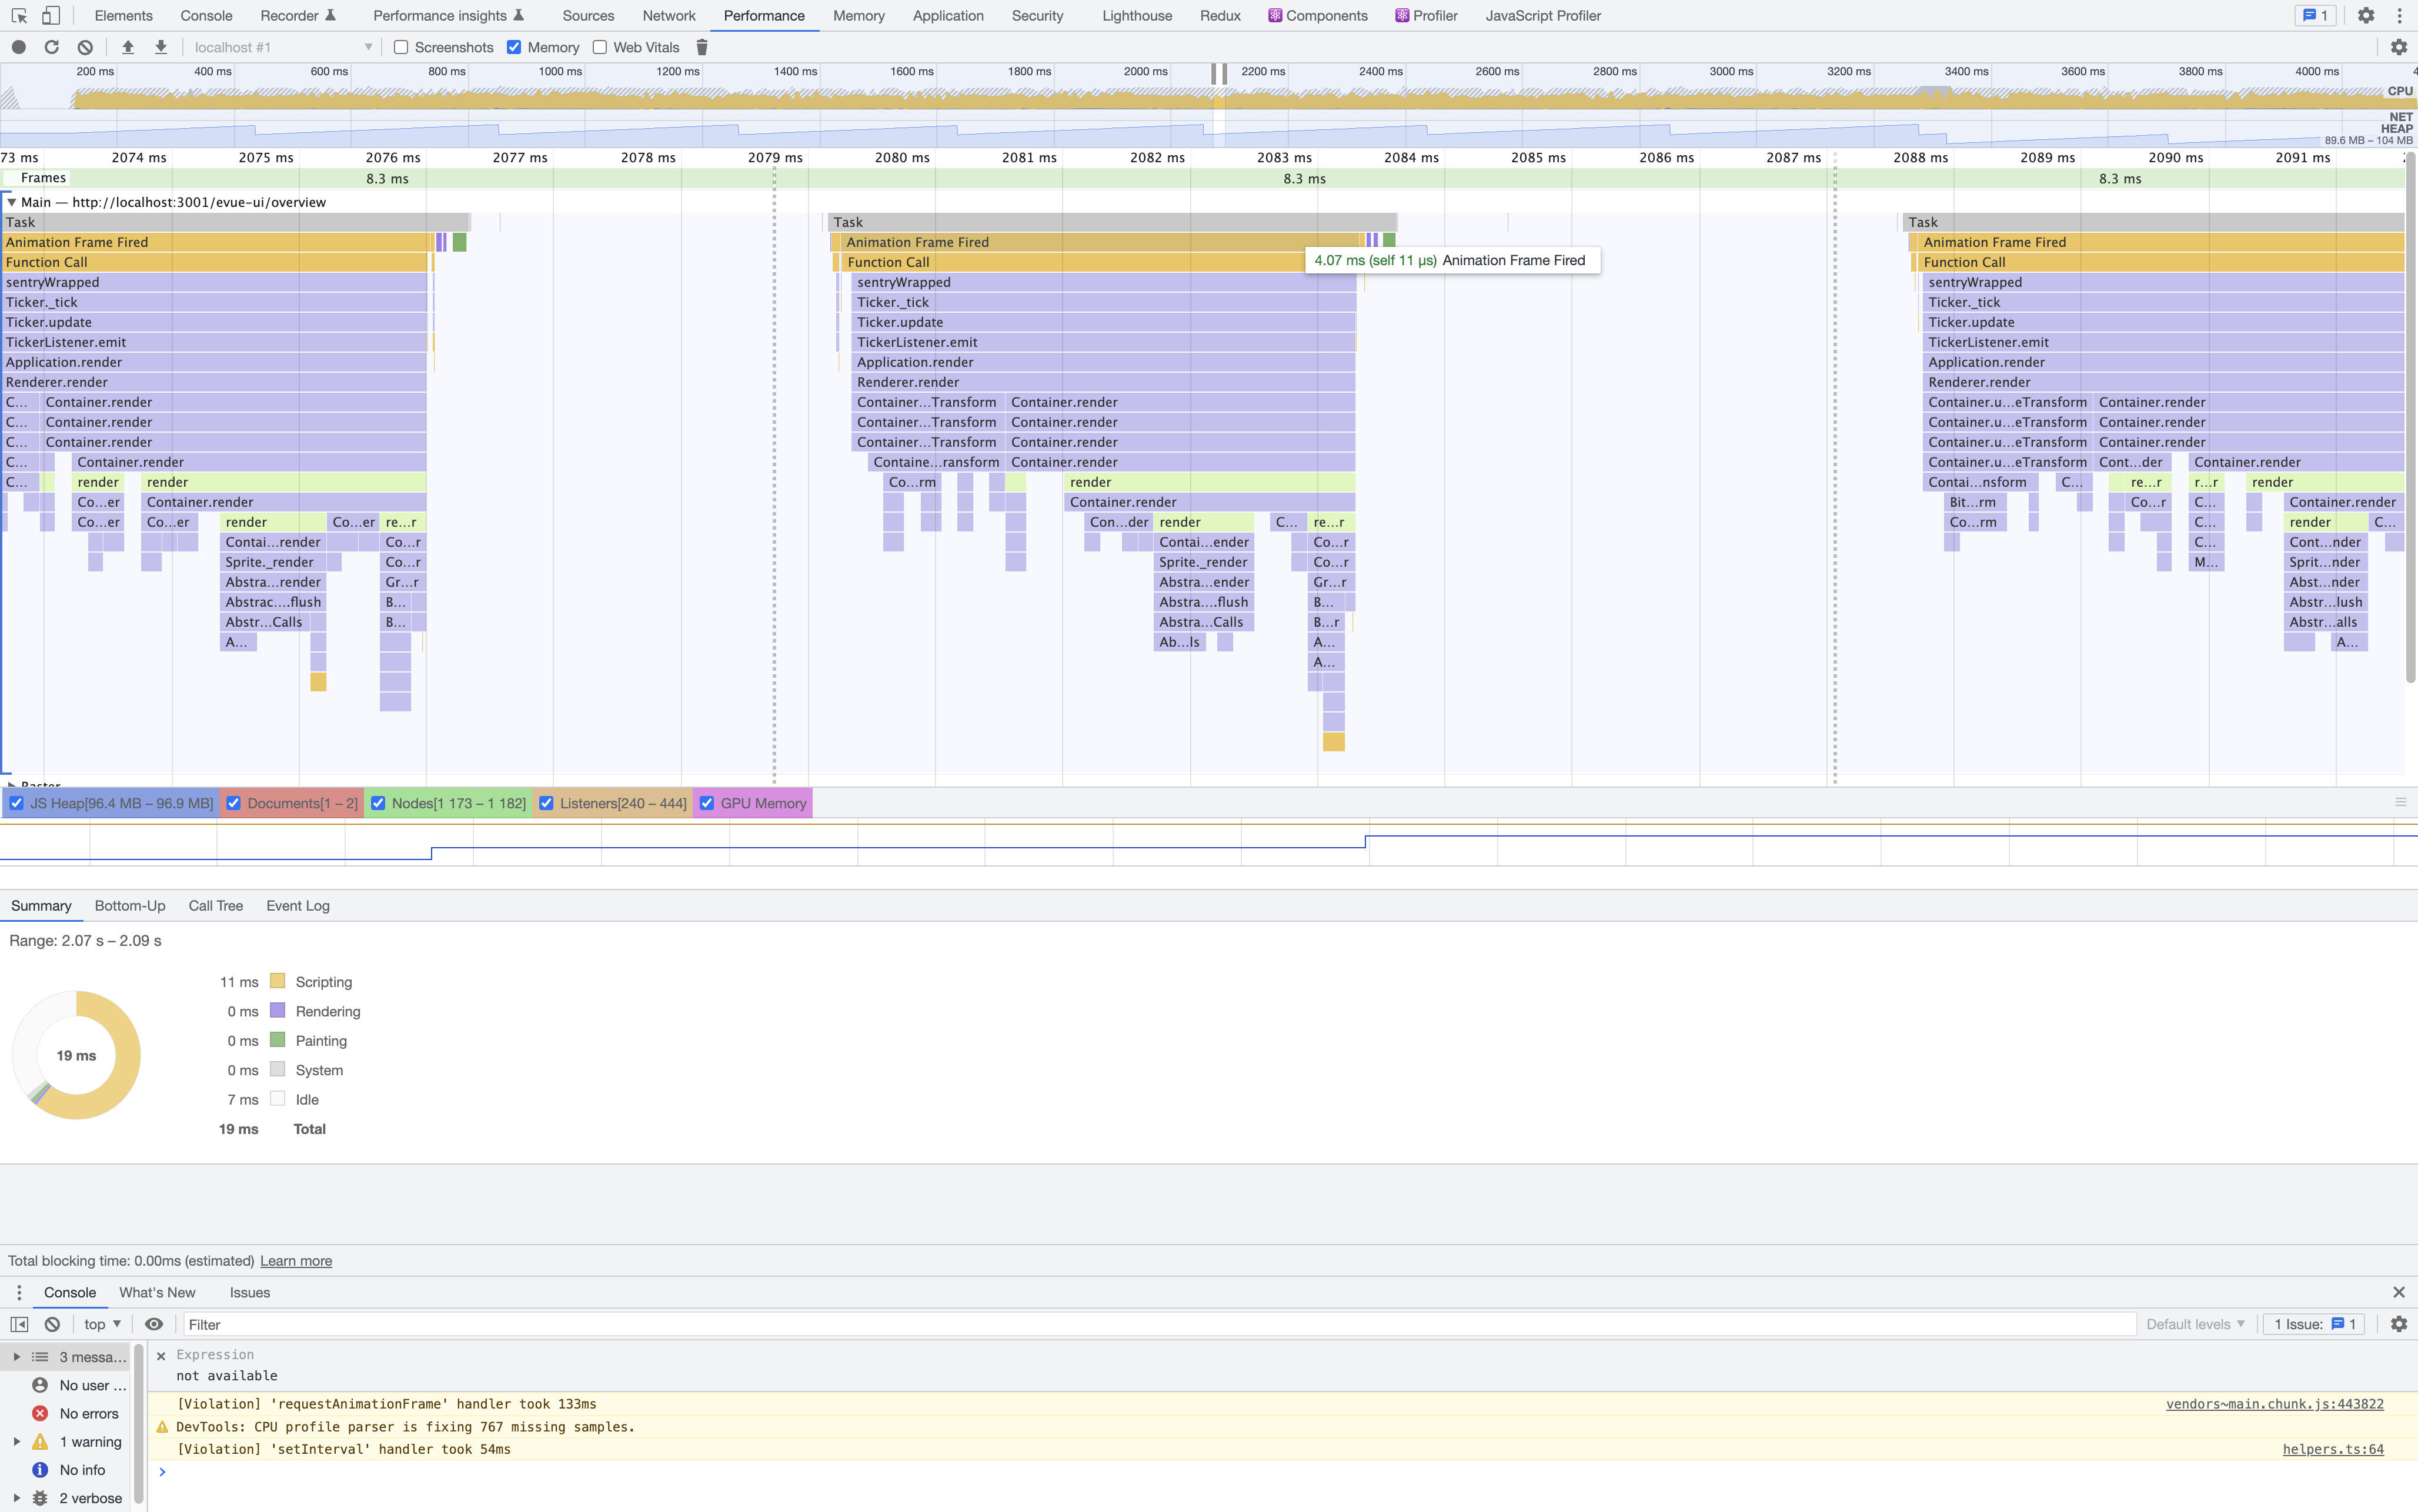Open the top context dropdown

102,1324
